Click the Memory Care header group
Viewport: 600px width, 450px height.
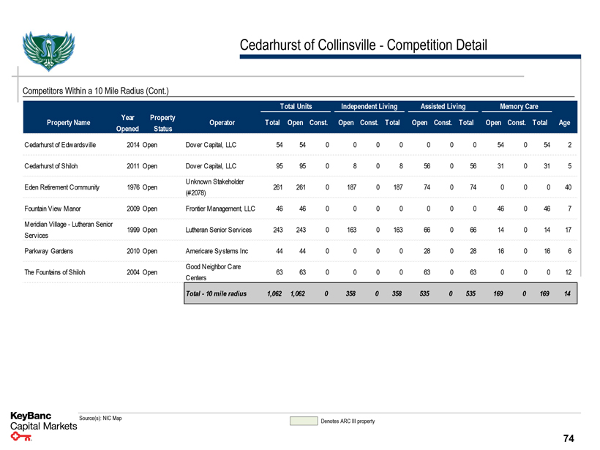[519, 107]
